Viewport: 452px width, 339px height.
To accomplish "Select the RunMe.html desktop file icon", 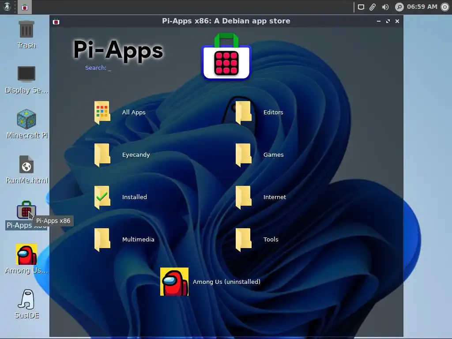I will [x=26, y=164].
